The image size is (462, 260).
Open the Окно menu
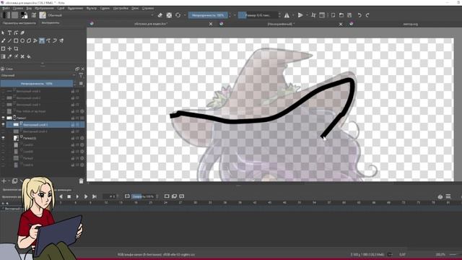(135, 8)
